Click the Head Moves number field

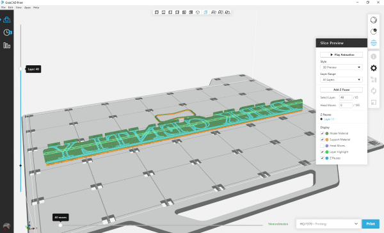coord(346,105)
